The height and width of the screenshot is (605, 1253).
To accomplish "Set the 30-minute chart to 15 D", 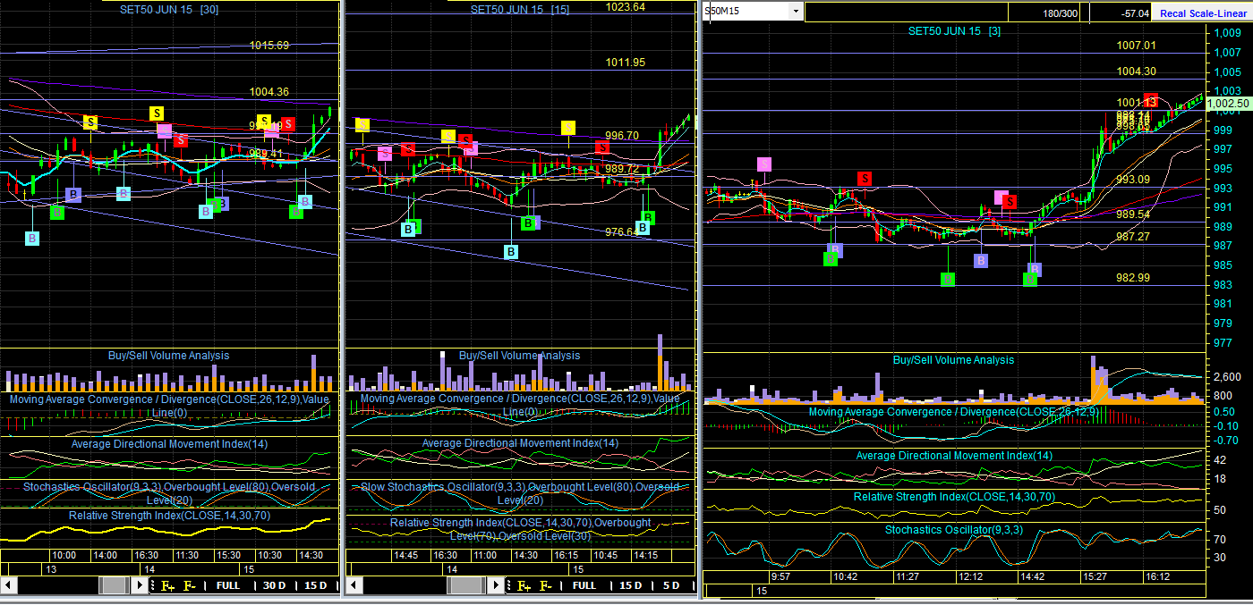I will pos(316,585).
